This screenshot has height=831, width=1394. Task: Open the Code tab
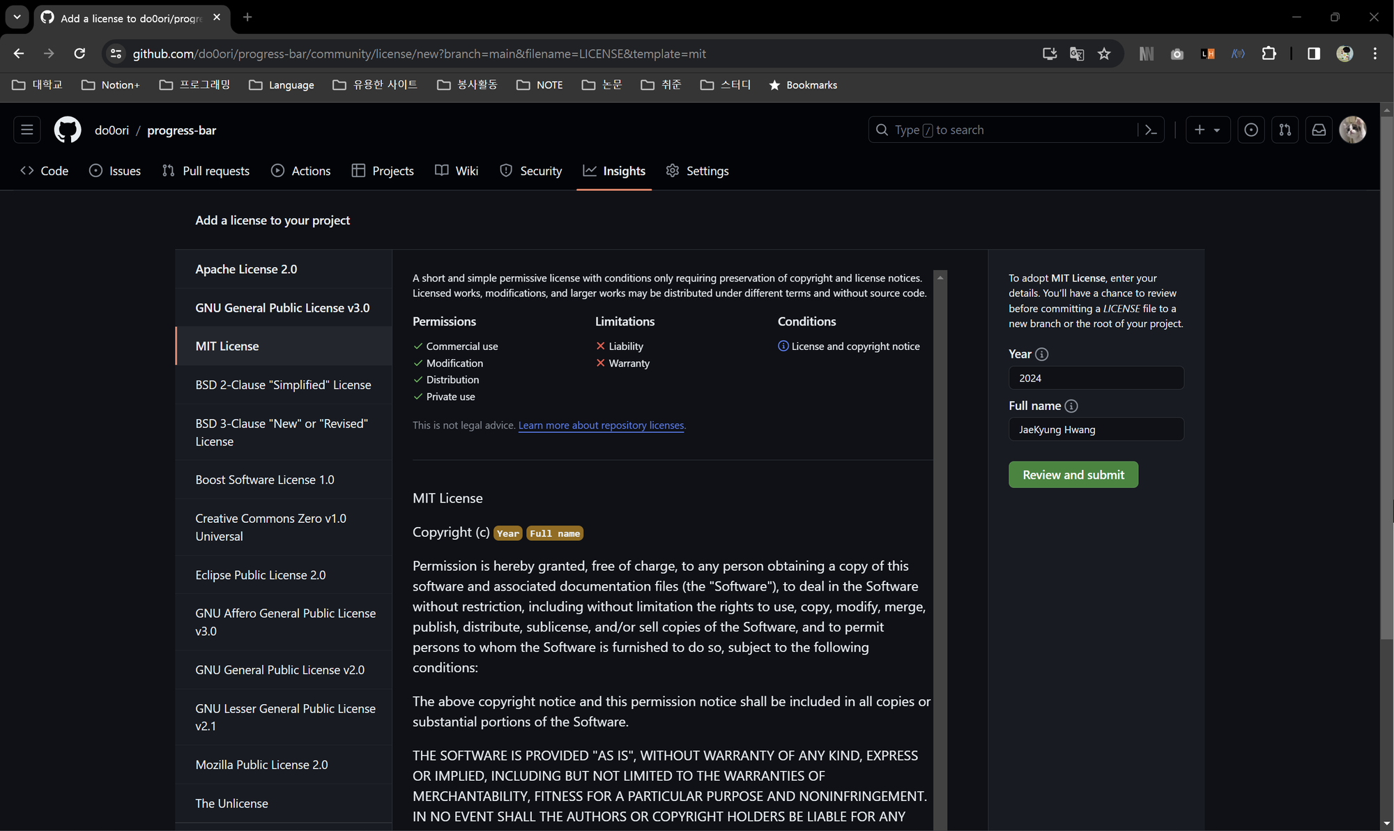(45, 171)
